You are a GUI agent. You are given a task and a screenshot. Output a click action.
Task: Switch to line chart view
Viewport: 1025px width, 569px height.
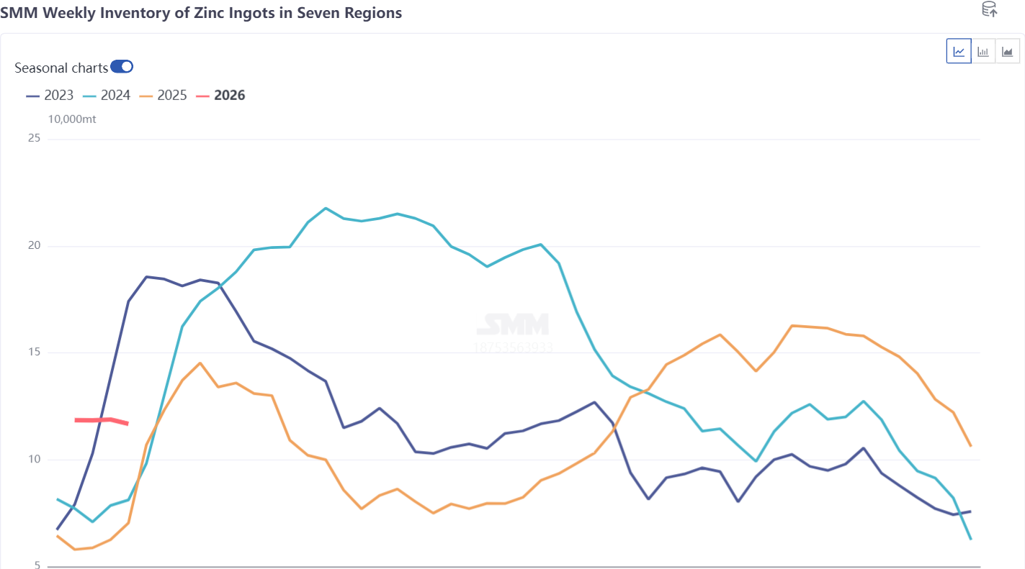click(x=959, y=51)
